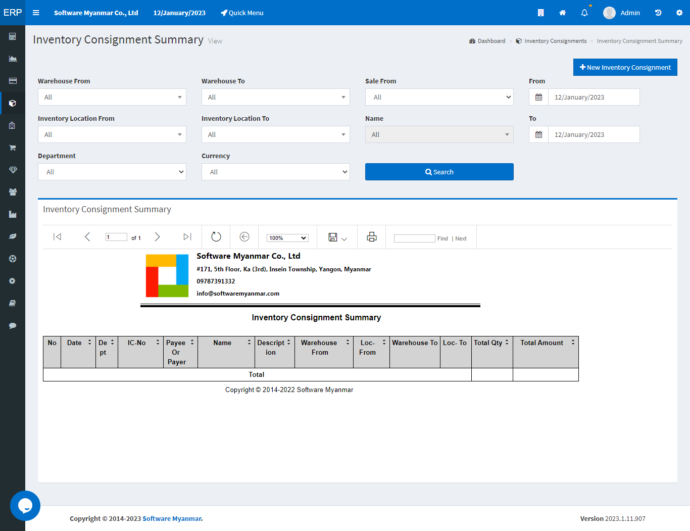Go to last report page
This screenshot has width=690, height=531.
[x=187, y=237]
